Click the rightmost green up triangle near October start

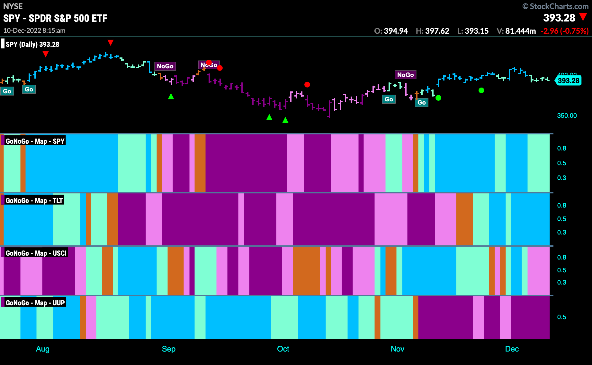tap(285, 120)
